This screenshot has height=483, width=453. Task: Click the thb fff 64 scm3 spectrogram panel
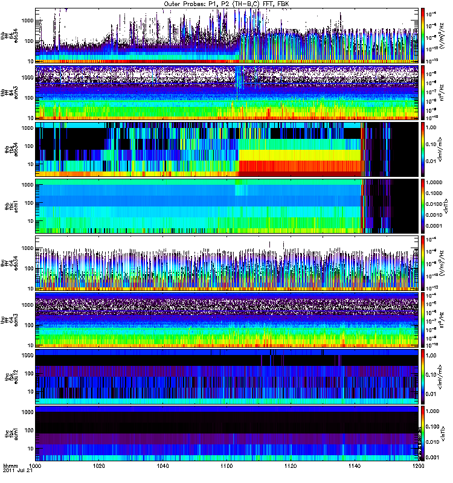(x=227, y=92)
